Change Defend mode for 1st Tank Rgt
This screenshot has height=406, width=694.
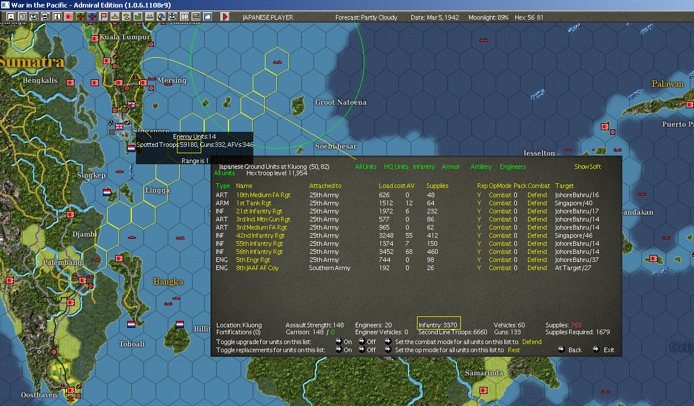pyautogui.click(x=537, y=203)
